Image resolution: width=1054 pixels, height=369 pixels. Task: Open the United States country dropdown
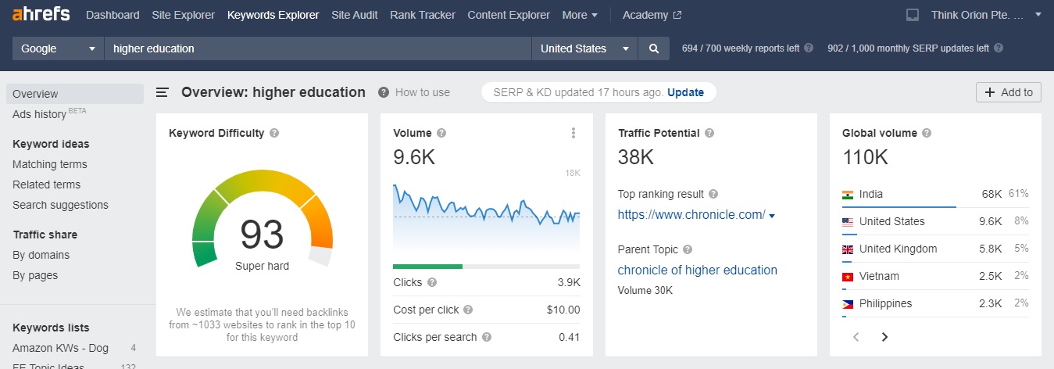coord(584,48)
